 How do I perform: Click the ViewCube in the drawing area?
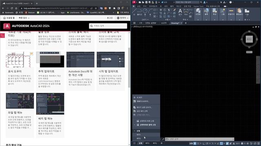249,39
